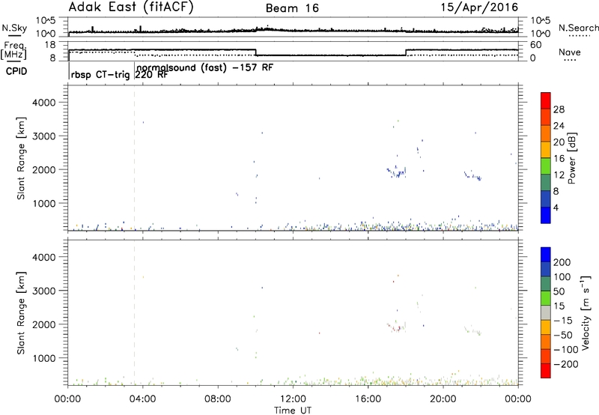Click the gray near-zero velocity swatch

point(546,312)
